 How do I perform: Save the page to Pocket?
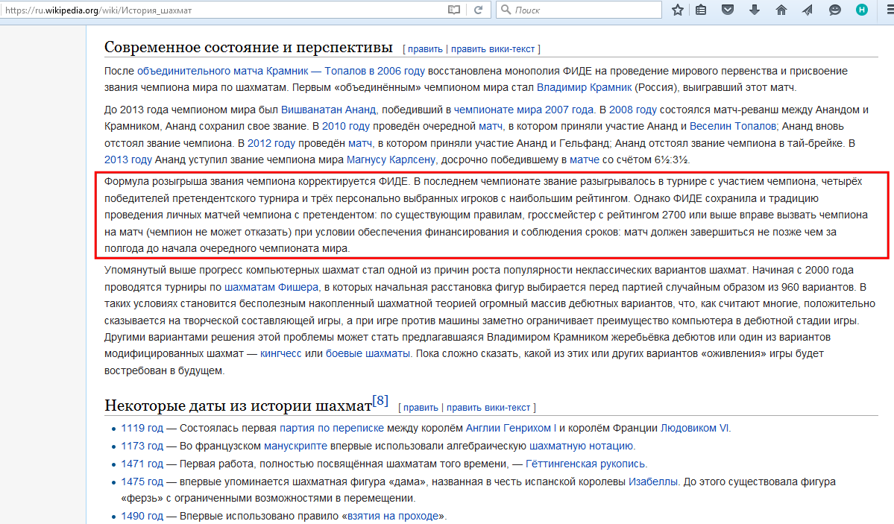pos(728,10)
